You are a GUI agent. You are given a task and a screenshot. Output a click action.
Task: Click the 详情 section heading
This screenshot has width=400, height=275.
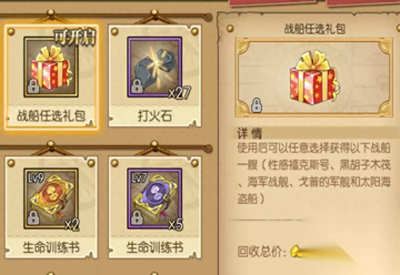[249, 133]
